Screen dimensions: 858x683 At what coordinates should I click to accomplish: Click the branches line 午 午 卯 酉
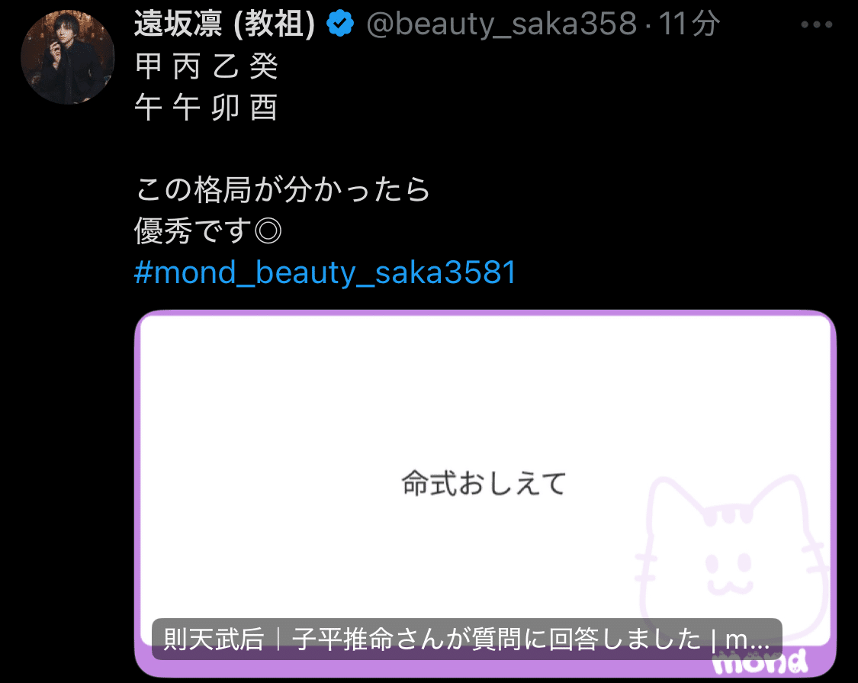(x=207, y=108)
